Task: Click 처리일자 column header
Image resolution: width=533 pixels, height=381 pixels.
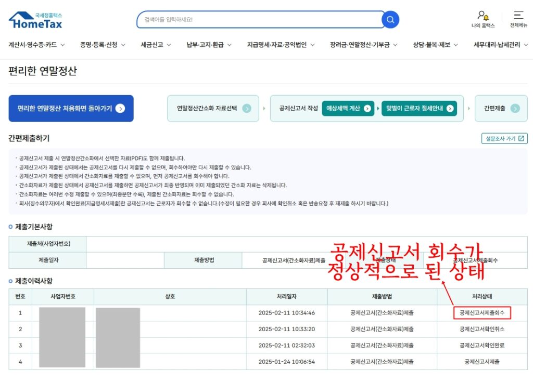Action: click(287, 296)
